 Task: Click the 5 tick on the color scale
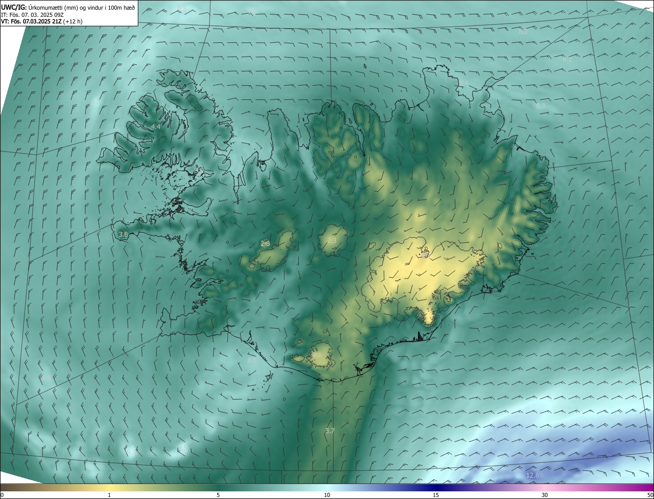pos(218,495)
